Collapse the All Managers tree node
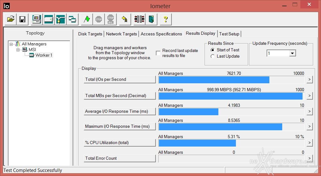The width and height of the screenshot is (321, 176). pos(11,44)
